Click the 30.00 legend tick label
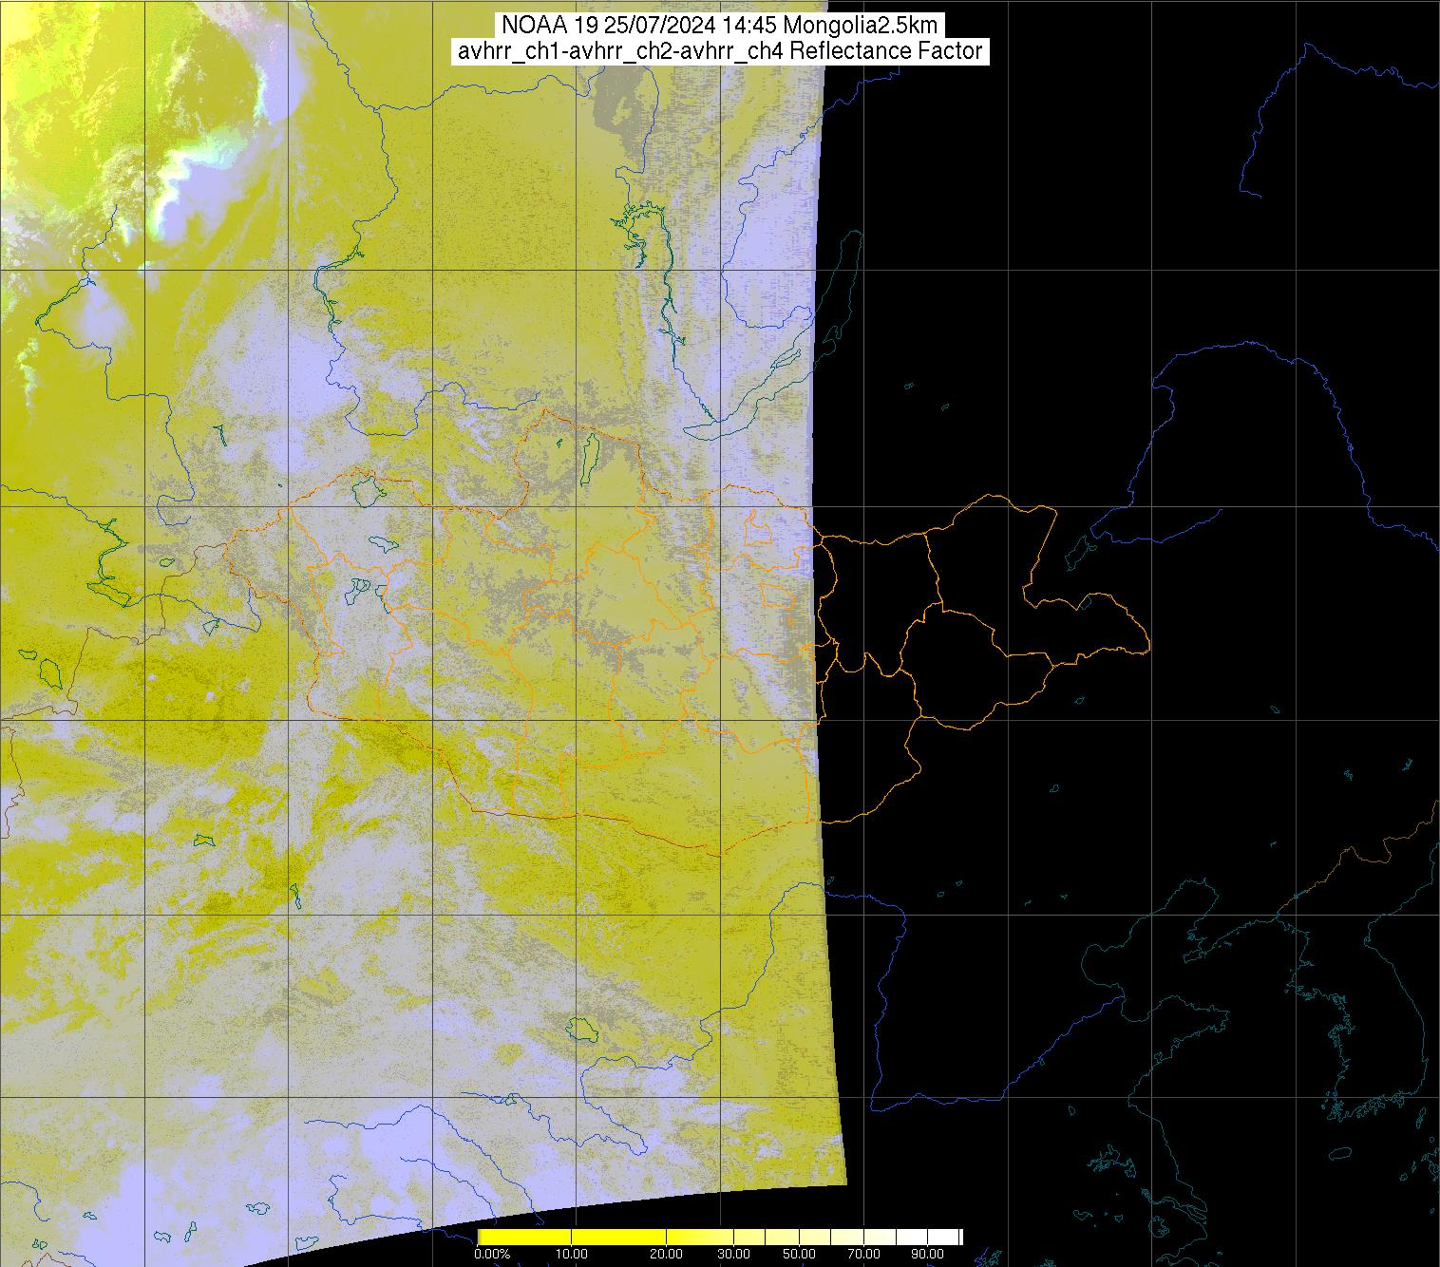The height and width of the screenshot is (1267, 1440). (733, 1254)
